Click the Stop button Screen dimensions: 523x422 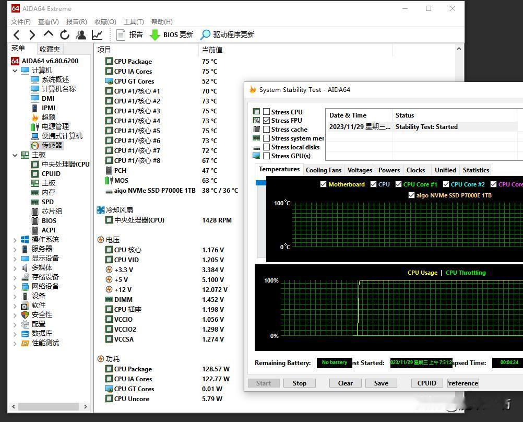coord(300,383)
